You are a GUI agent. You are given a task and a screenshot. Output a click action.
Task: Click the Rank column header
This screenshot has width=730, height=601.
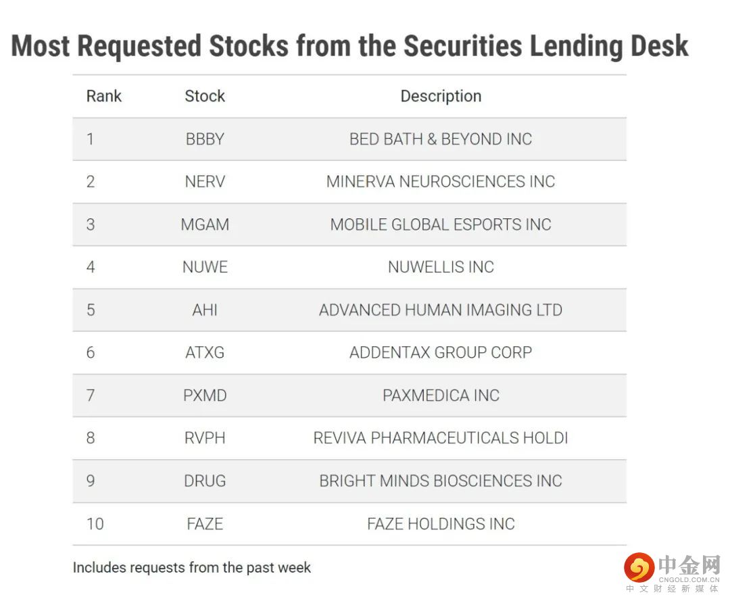(x=103, y=96)
